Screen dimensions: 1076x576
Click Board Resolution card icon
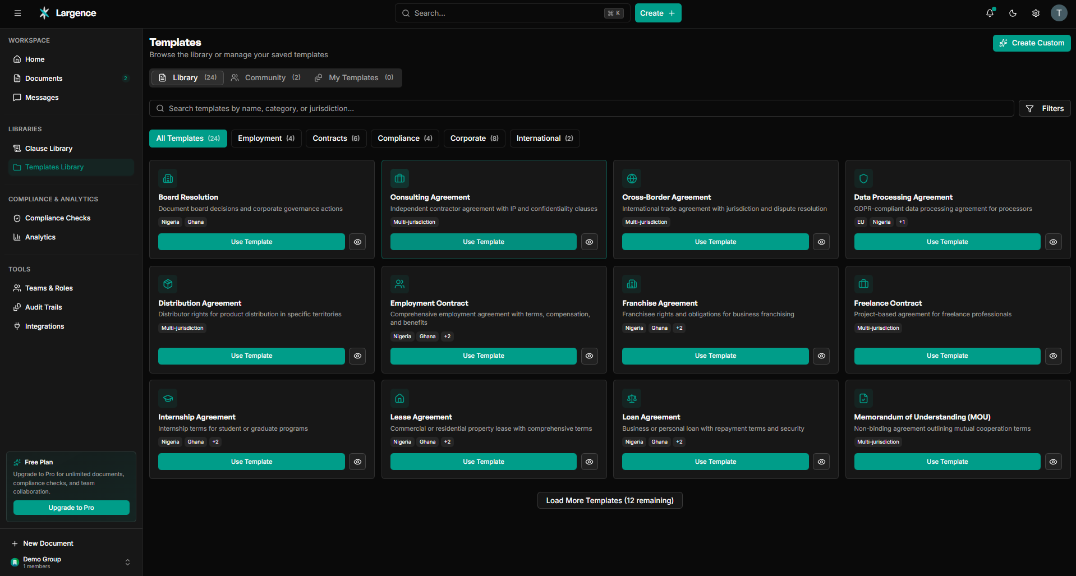pos(168,178)
